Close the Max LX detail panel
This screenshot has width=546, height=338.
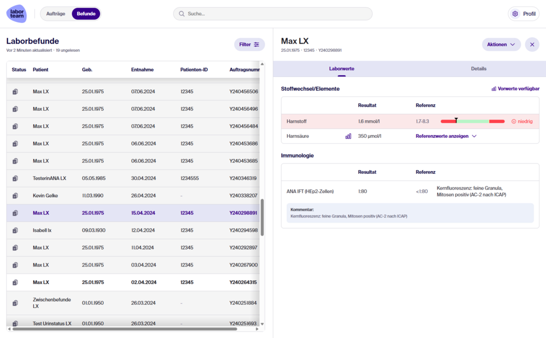click(x=532, y=45)
